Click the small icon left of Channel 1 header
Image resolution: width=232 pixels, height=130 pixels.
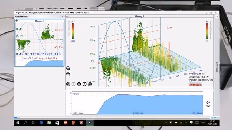click(x=67, y=16)
